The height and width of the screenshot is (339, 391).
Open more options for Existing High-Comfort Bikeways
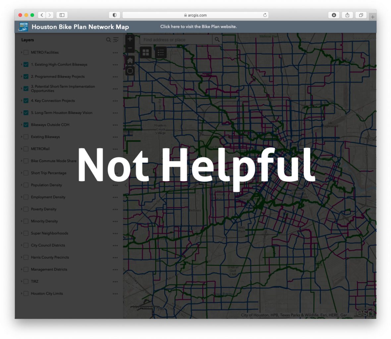[x=115, y=65]
